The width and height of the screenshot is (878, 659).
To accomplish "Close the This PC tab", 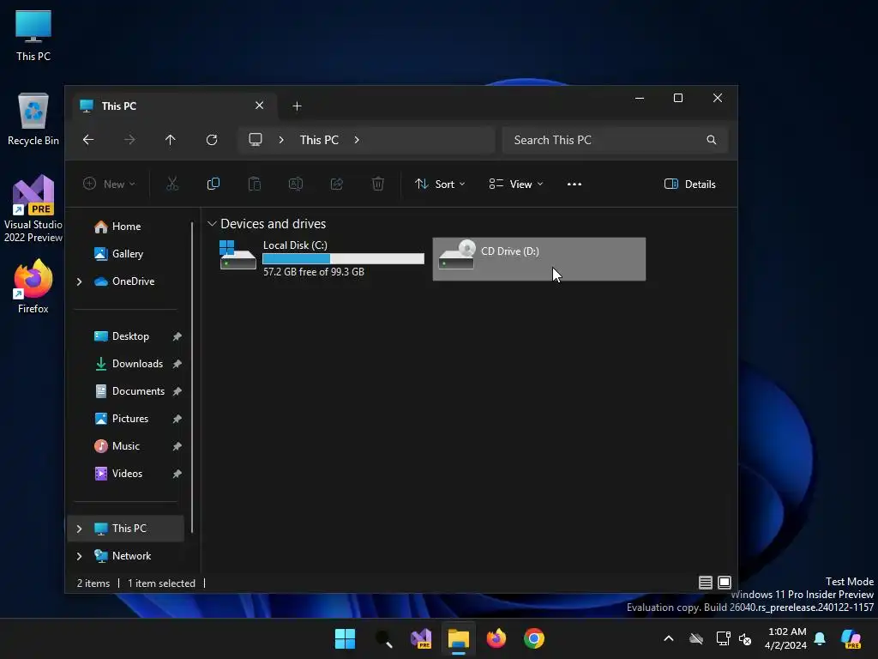I will coord(259,106).
